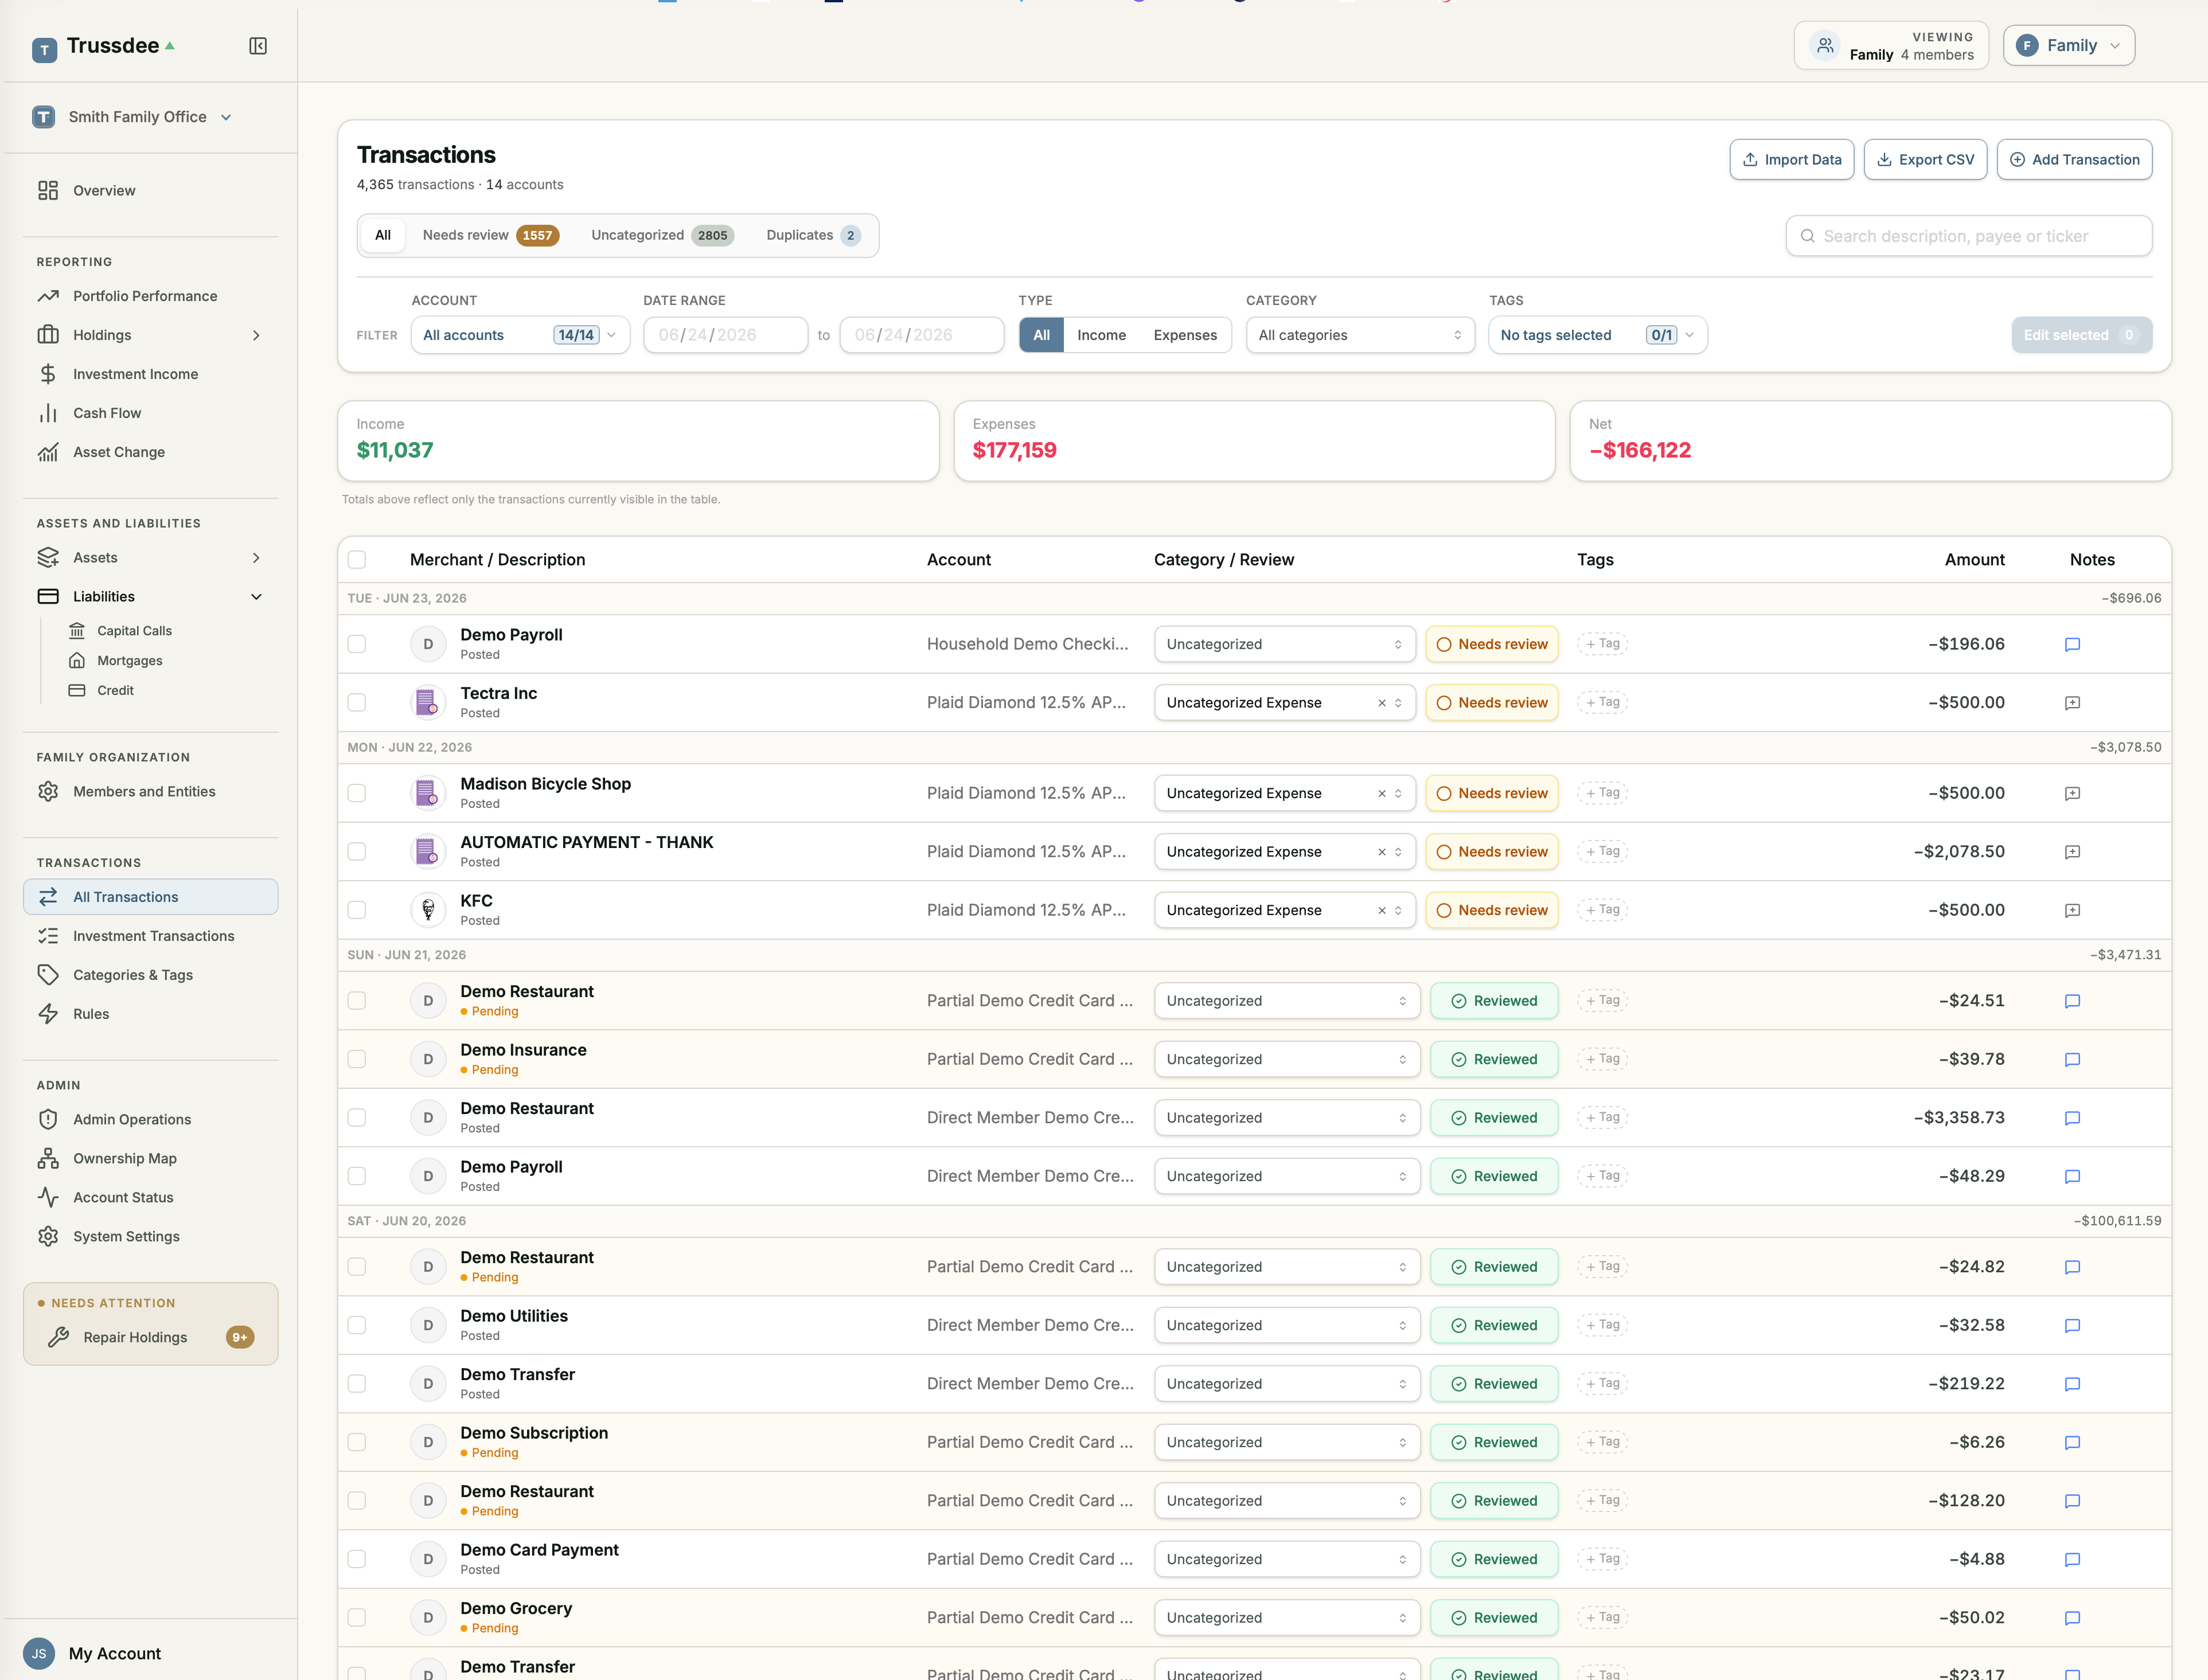This screenshot has width=2208, height=1680.
Task: Click the Asset Change chart icon
Action: click(48, 452)
